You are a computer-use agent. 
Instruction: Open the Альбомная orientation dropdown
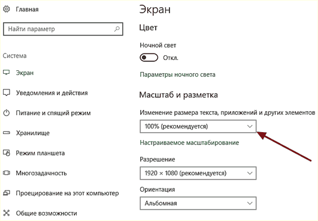[x=198, y=203]
